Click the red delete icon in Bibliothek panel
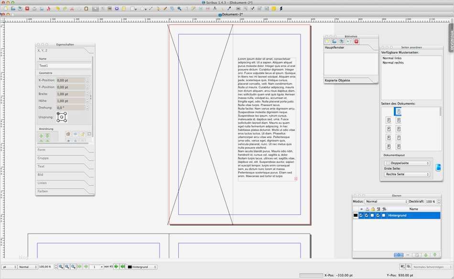 pos(356,42)
